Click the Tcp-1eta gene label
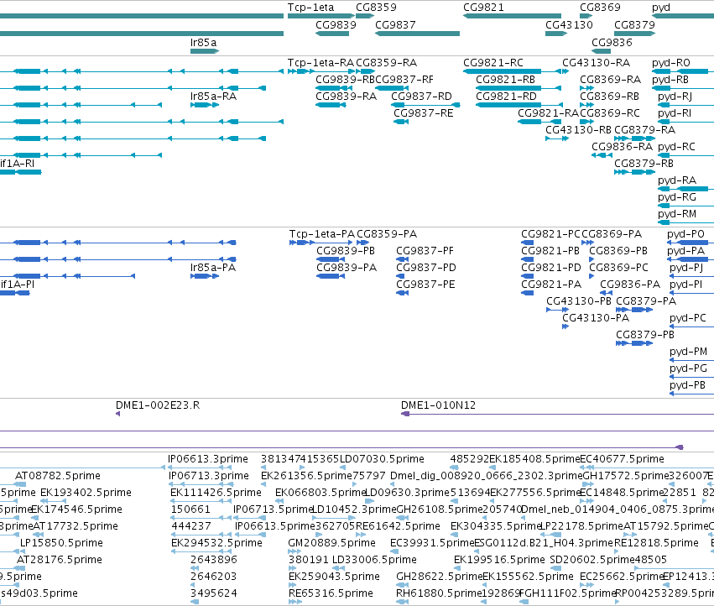 coord(310,8)
